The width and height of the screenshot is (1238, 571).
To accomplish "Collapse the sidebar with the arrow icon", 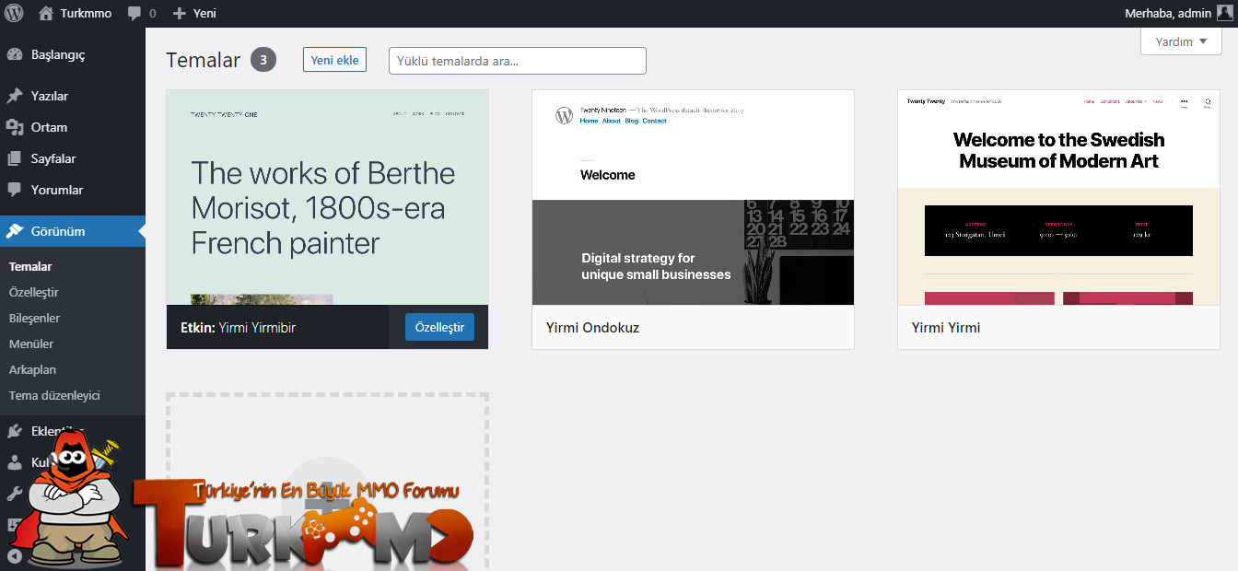I will 15,555.
